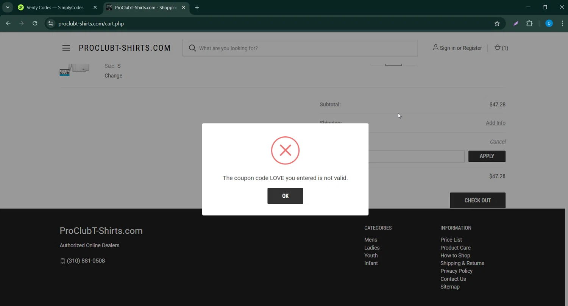The height and width of the screenshot is (306, 568).
Task: Open Youth category in footer
Action: pyautogui.click(x=371, y=255)
